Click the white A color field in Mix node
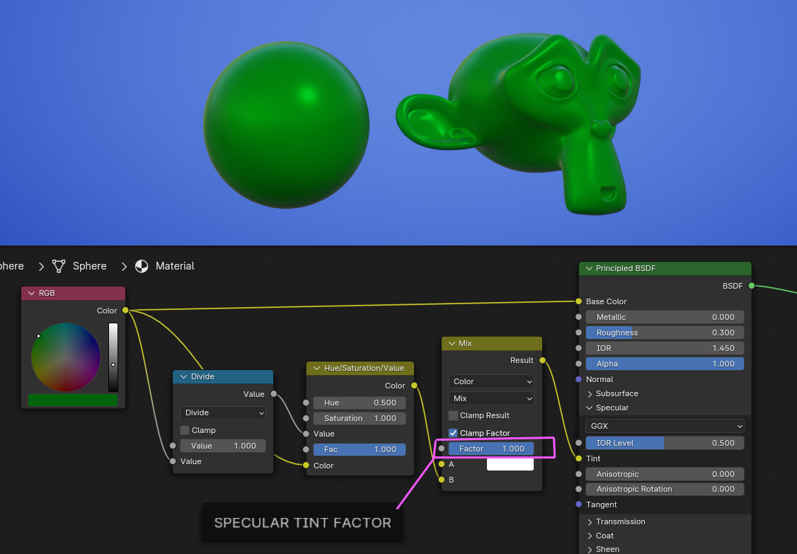Screen dimensions: 797x554 click(510, 465)
